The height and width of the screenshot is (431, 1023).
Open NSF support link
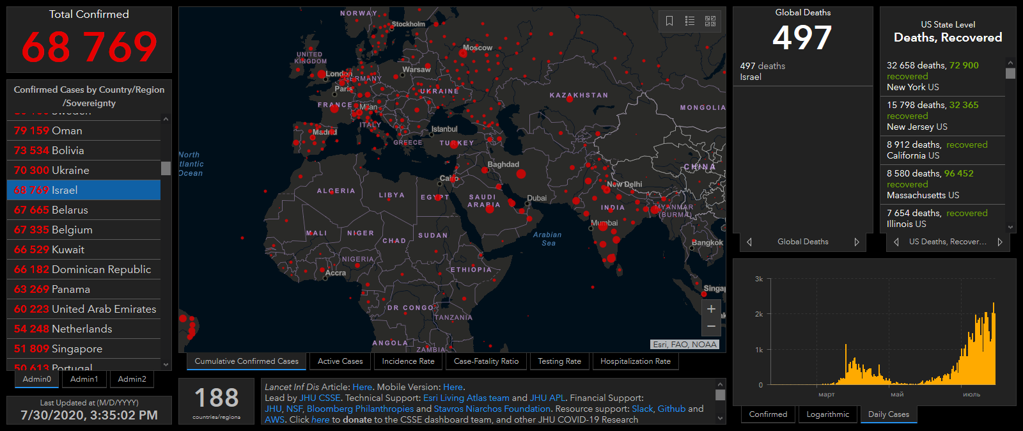point(293,409)
